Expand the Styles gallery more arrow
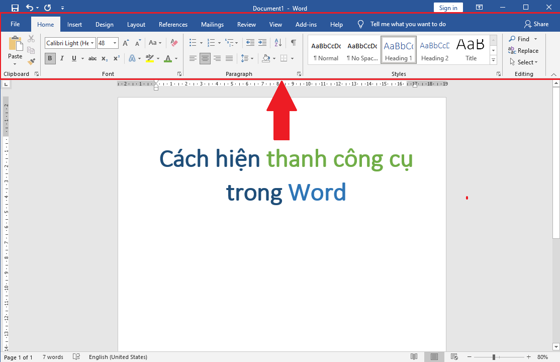560x362 pixels. (493, 60)
